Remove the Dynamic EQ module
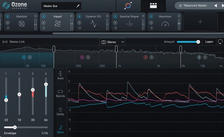224x137 pixels. click(x=107, y=16)
